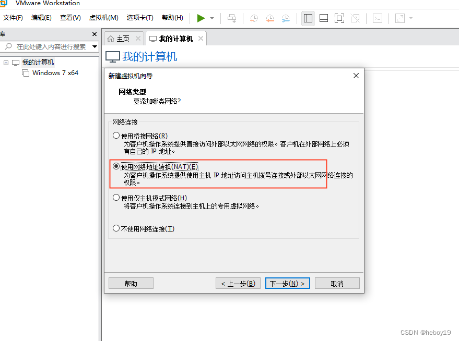Open the 编辑(E) menu
Viewport: 459px width, 341px height.
tap(41, 18)
